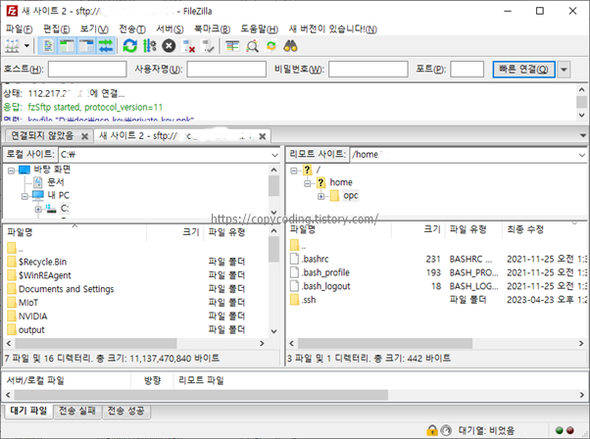This screenshot has height=439, width=590.
Task: Close the 새 사이트 2 sftp tab
Action: pos(263,136)
